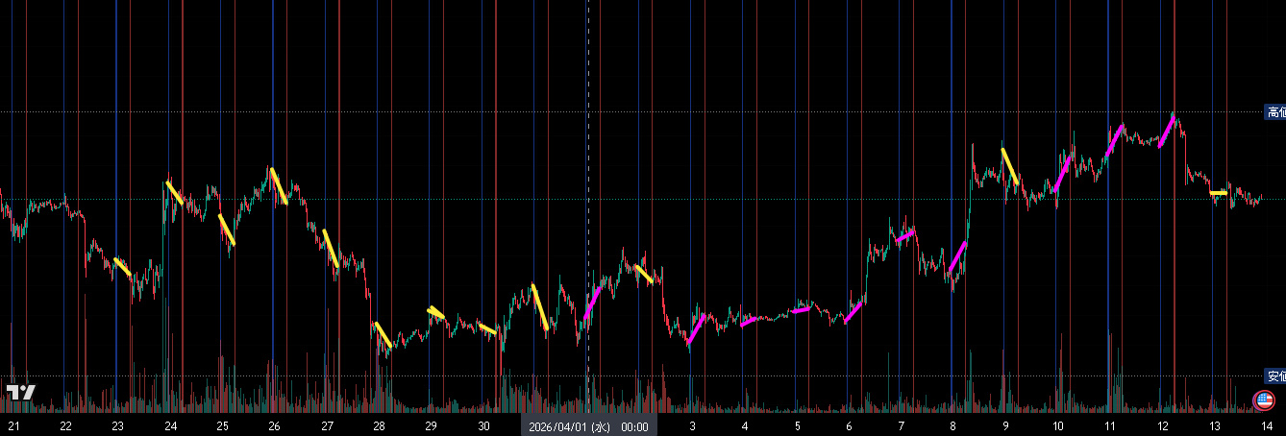Select the yellow trend line above date 9
The image size is (1286, 436).
point(1010,166)
